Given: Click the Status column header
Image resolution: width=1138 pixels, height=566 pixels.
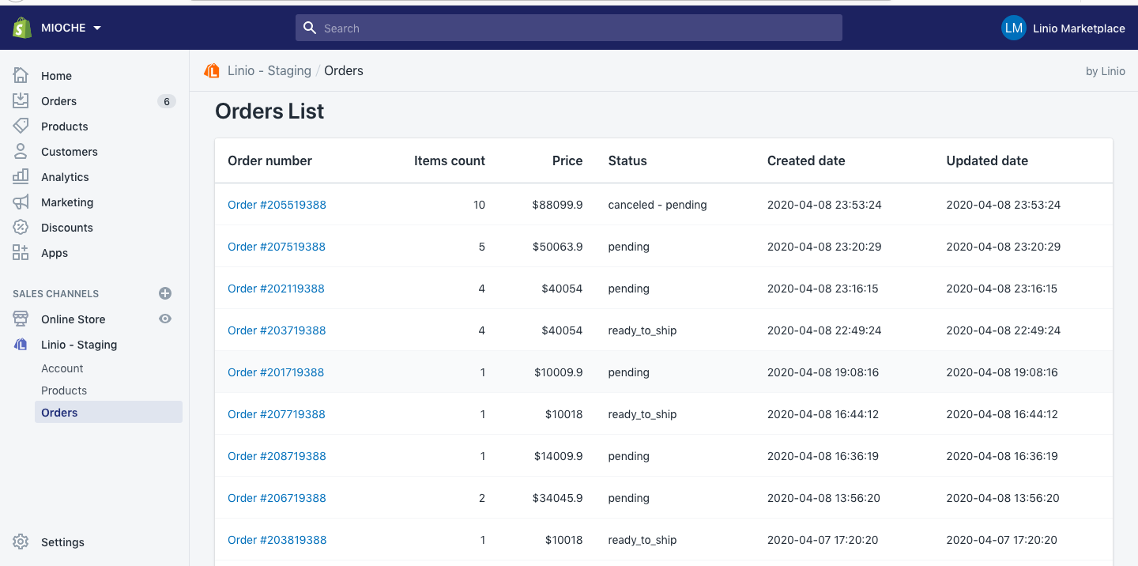Looking at the screenshot, I should pos(627,160).
